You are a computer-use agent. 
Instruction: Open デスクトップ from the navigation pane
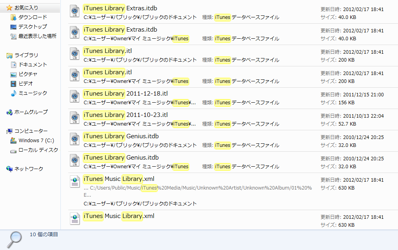click(29, 26)
